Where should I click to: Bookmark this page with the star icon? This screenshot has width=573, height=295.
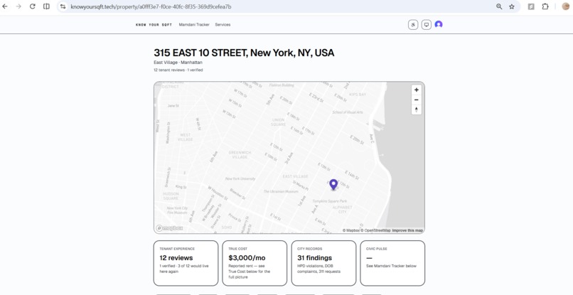512,6
